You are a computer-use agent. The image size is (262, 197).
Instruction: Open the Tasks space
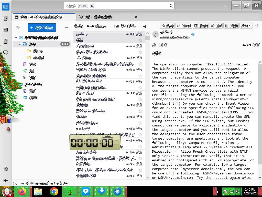(6, 41)
